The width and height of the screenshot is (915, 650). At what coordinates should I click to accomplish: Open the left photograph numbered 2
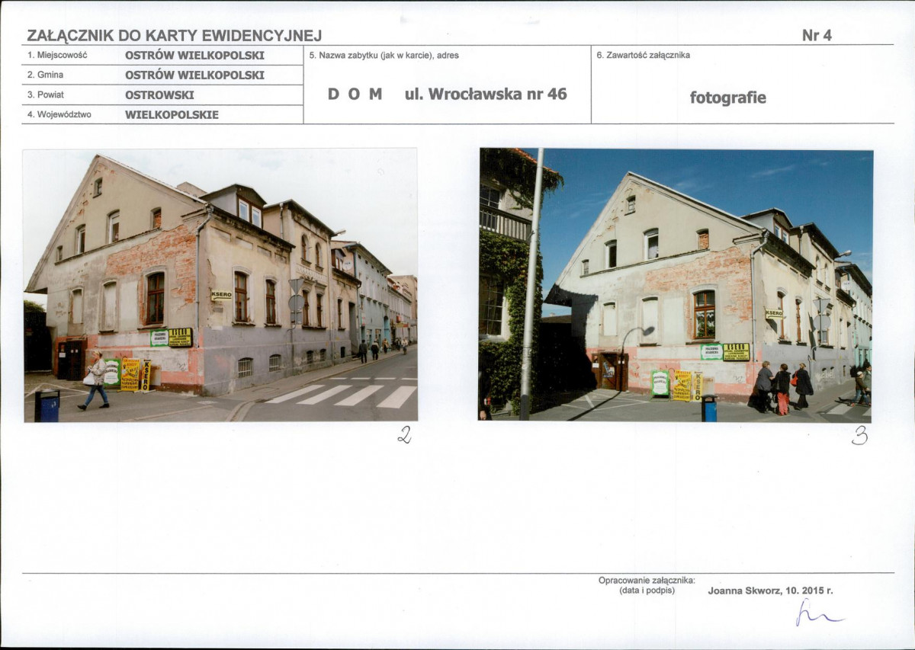[220, 285]
